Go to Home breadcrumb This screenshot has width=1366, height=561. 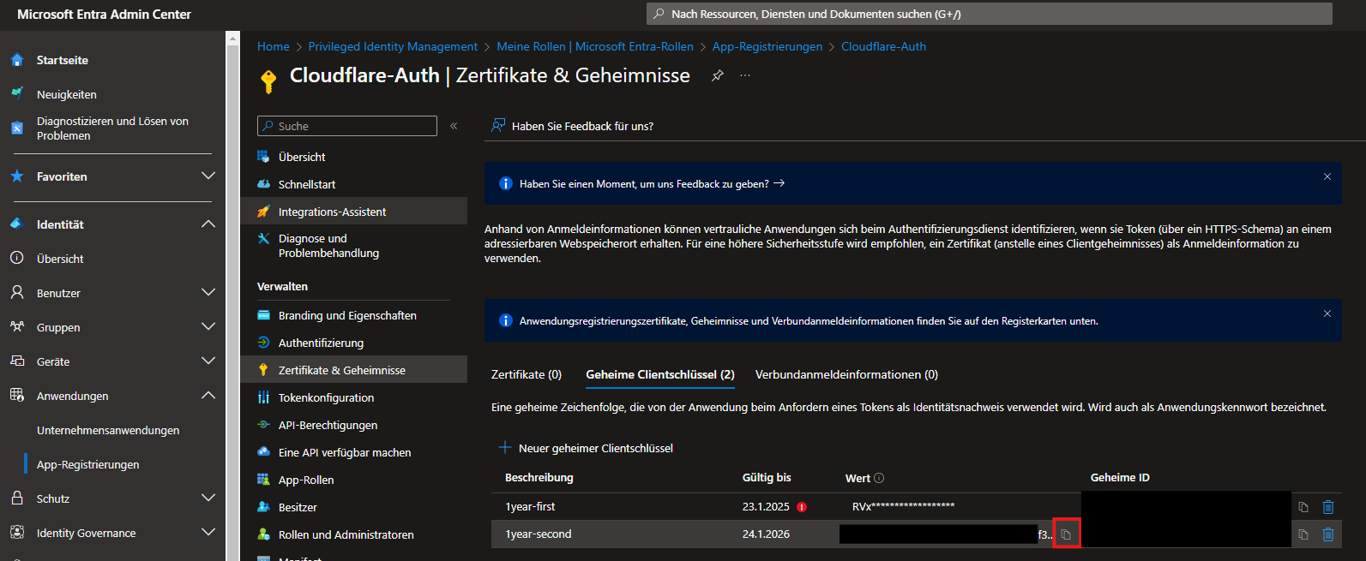273,46
